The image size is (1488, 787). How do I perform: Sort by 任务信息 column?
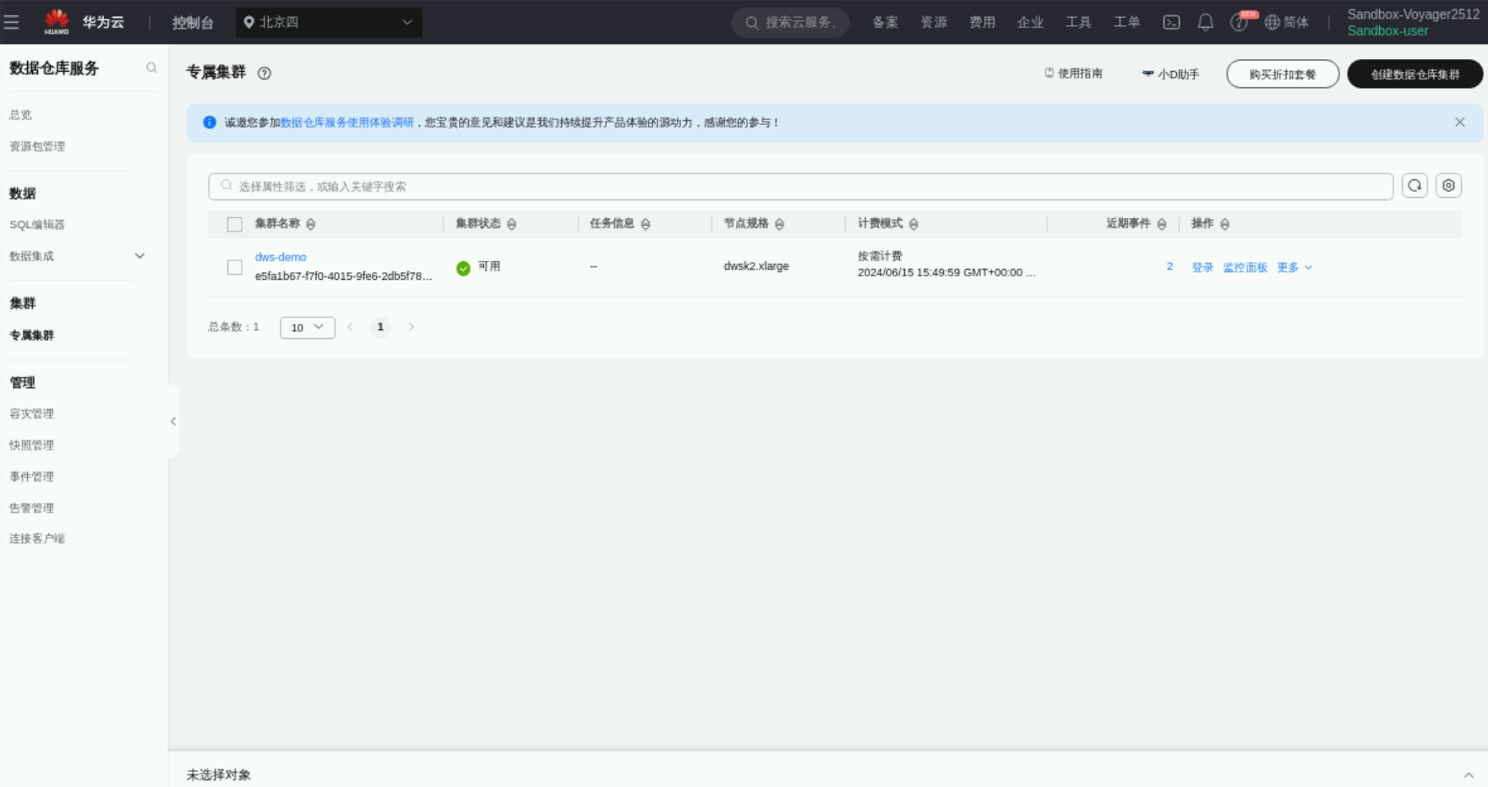(646, 224)
